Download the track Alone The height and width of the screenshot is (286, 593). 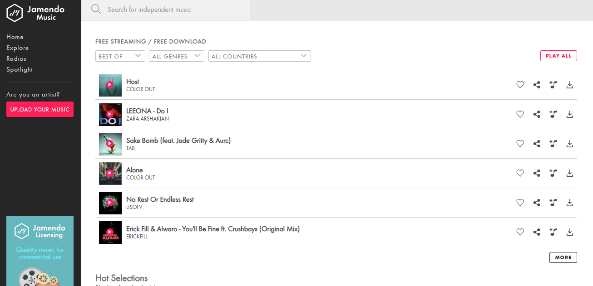(570, 173)
